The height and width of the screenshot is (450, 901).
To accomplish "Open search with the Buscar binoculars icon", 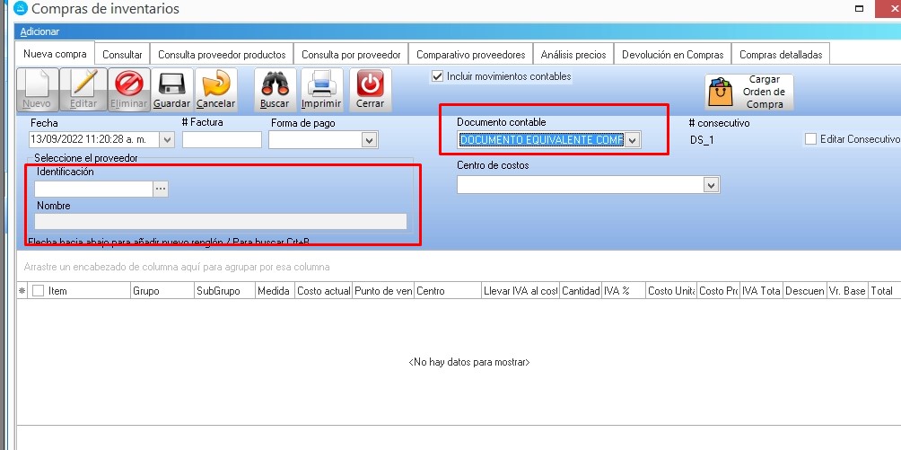I will coord(275,85).
